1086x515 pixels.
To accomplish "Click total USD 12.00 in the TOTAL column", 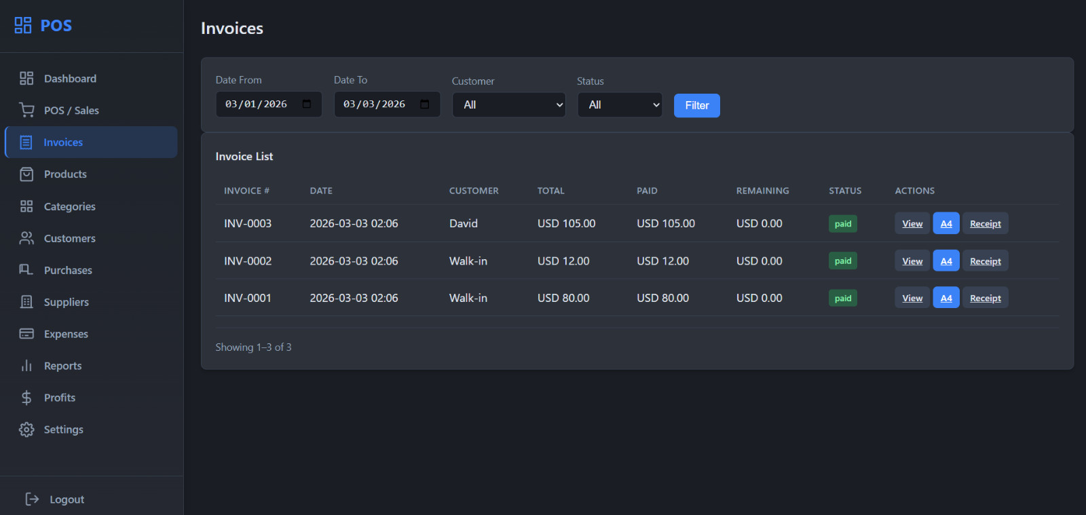I will 563,261.
